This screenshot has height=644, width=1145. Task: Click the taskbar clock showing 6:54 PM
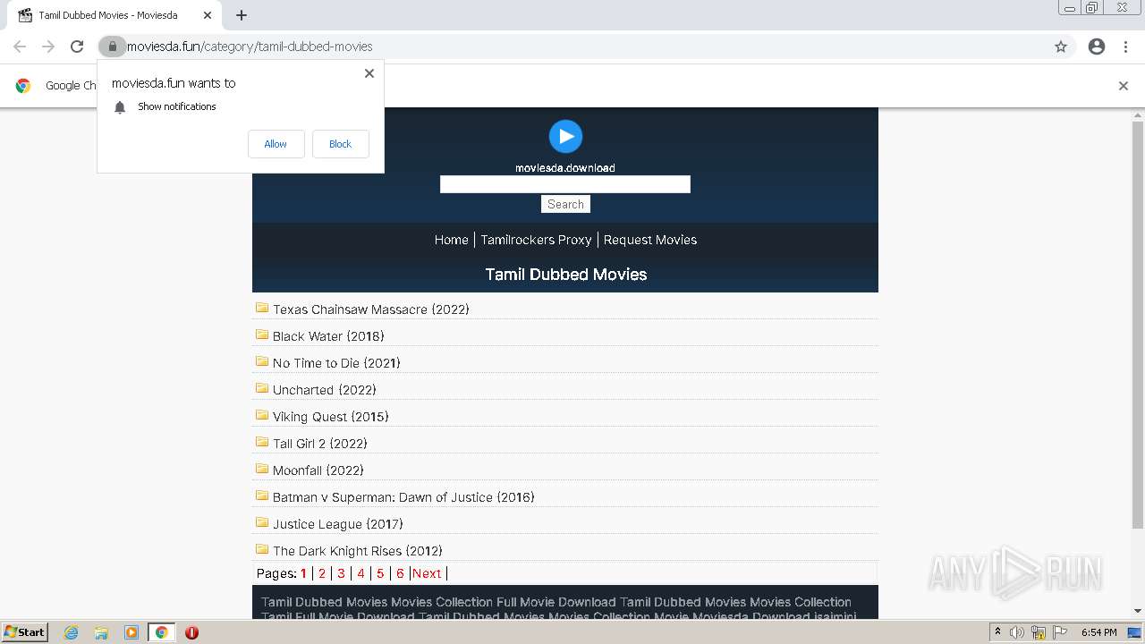pos(1098,632)
